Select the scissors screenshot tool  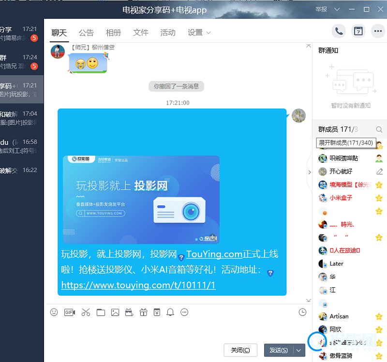pyautogui.click(x=86, y=312)
